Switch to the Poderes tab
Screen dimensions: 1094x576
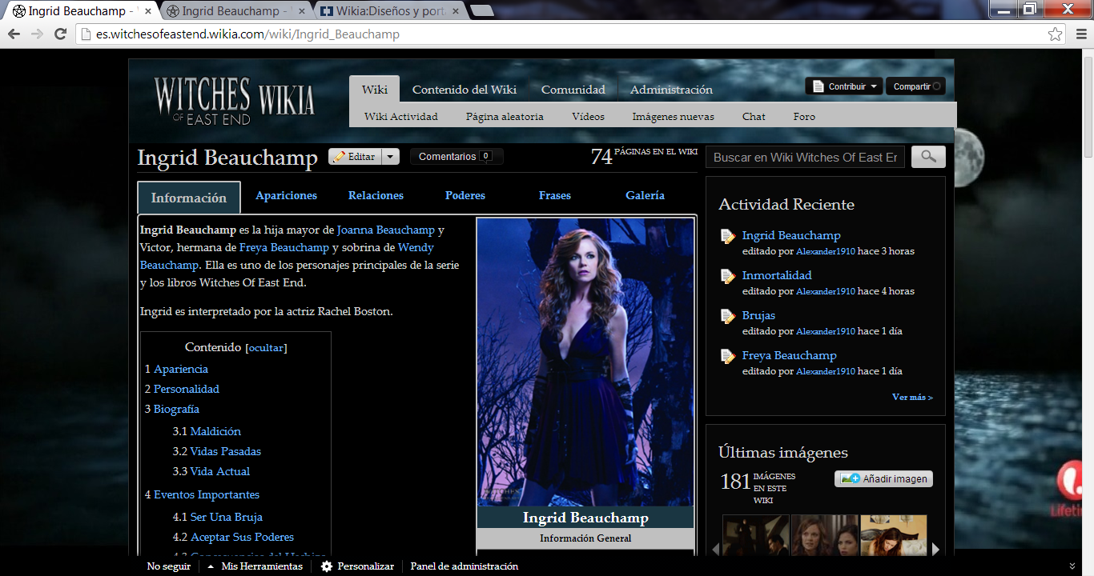[465, 195]
